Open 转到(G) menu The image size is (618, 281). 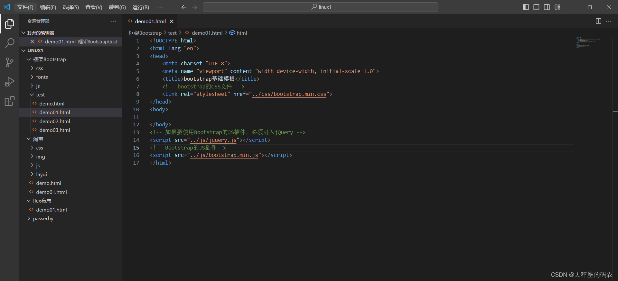pos(117,7)
